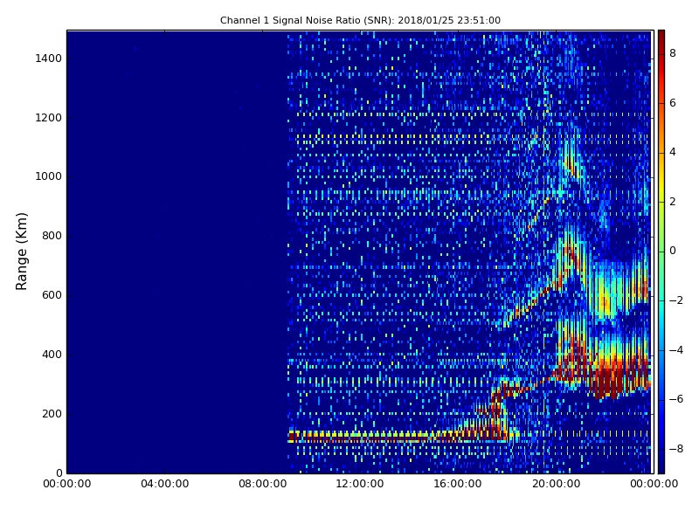Screen dimensions: 699x524
Task: Click the strong red echo near 22:00 at 300 km
Action: click(x=606, y=379)
